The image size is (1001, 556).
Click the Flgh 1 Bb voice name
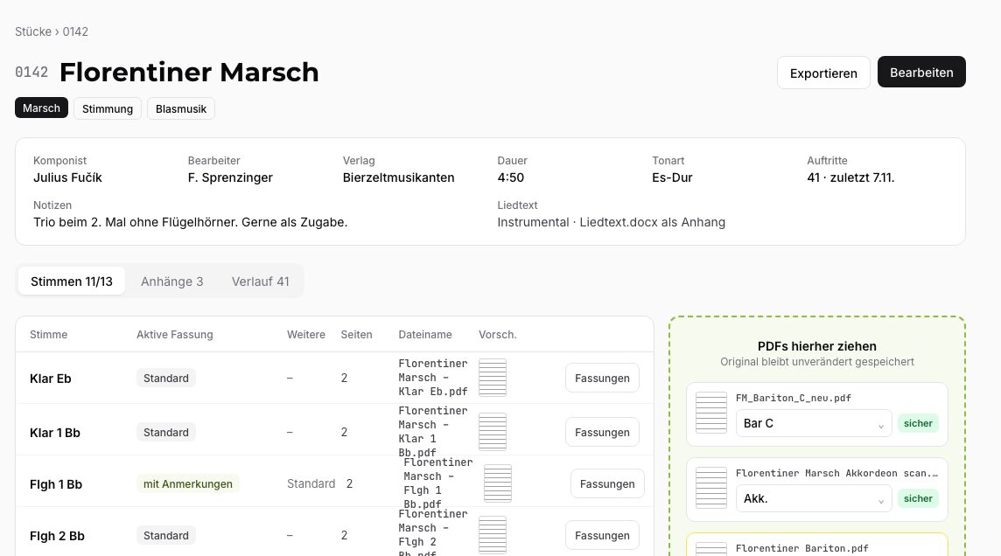(56, 484)
